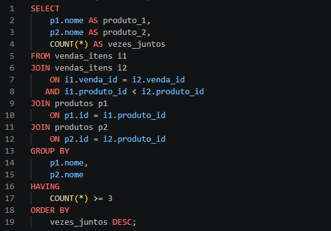Click the produtos p2 table reference
The image size is (331, 231).
81,127
